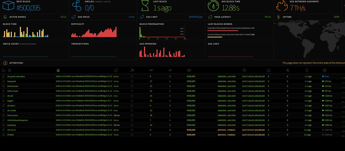Pin the Sasquatch node
The width and height of the screenshot is (345, 151).
(x=3, y=81)
